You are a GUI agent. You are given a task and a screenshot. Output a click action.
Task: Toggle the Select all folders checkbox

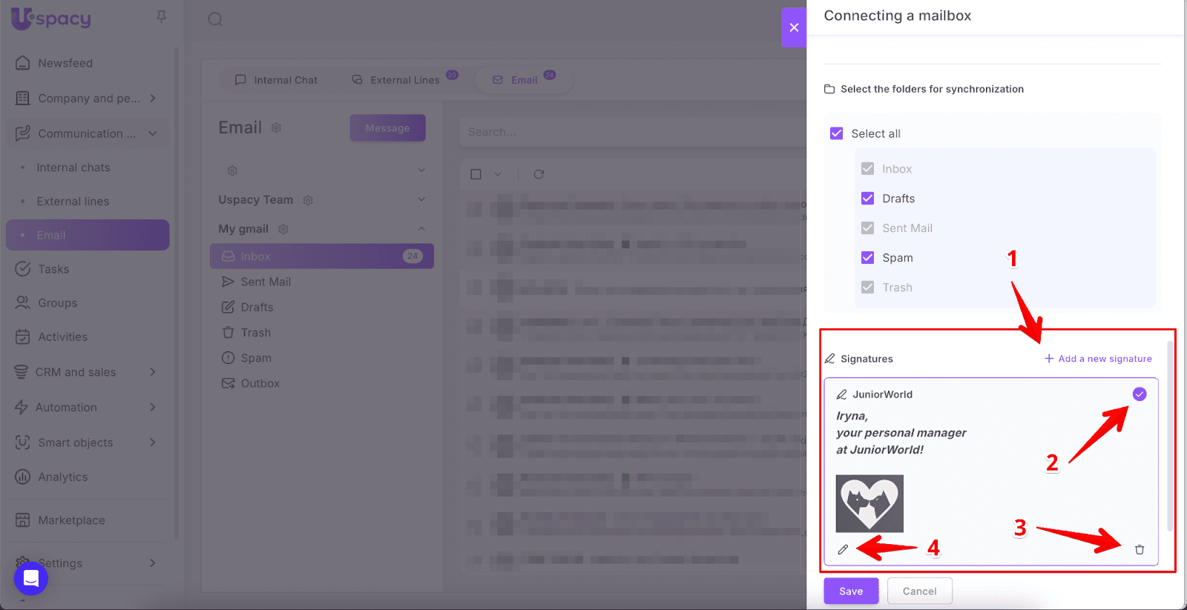[x=837, y=133]
